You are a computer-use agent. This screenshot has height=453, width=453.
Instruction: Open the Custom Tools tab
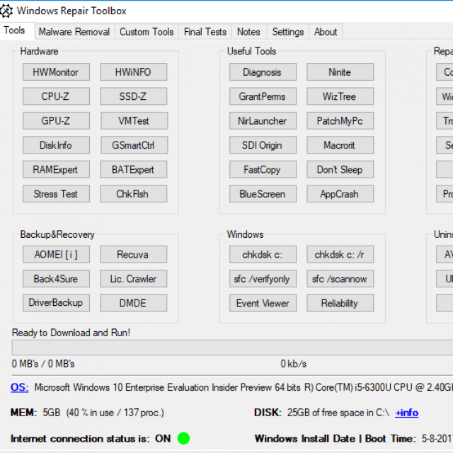click(147, 31)
